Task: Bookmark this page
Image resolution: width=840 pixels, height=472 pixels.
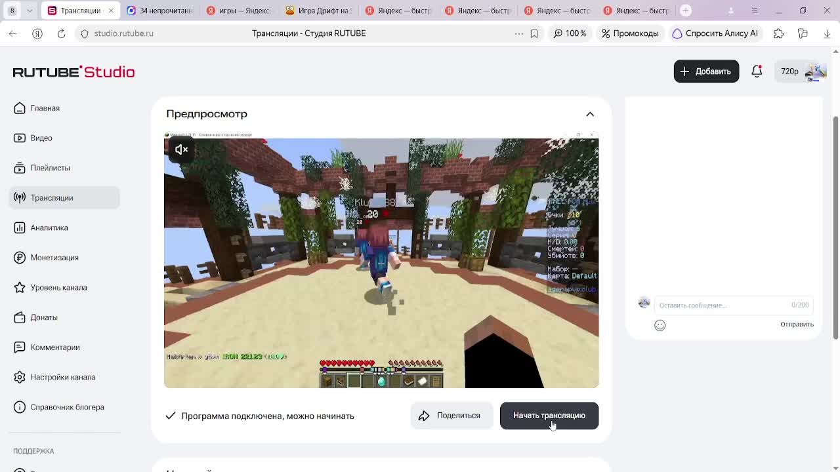Action: [534, 33]
